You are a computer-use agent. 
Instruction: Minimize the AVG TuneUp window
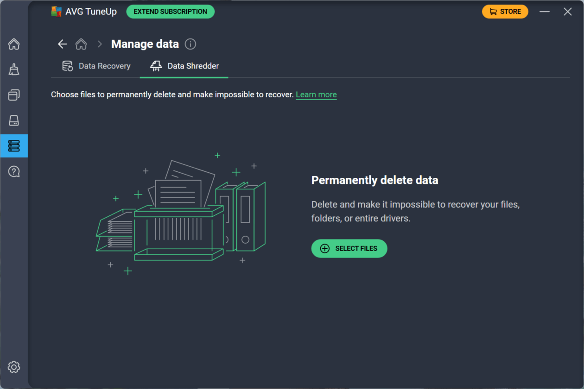click(545, 12)
